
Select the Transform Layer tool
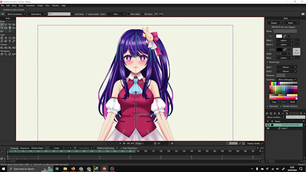(x=2, y=38)
